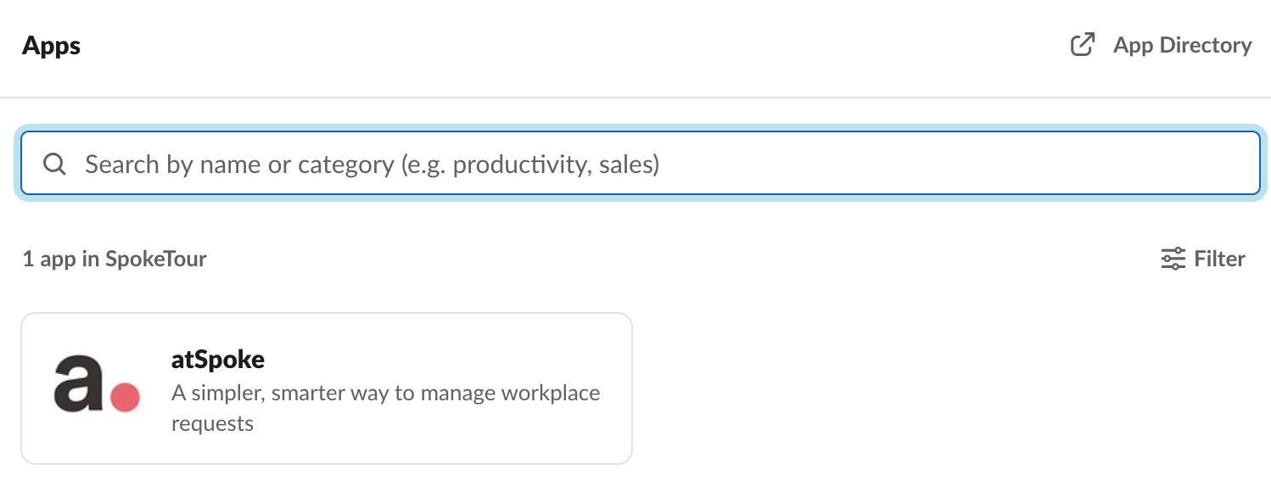The width and height of the screenshot is (1271, 497).
Task: Open the App Directory link
Action: pyautogui.click(x=1161, y=45)
